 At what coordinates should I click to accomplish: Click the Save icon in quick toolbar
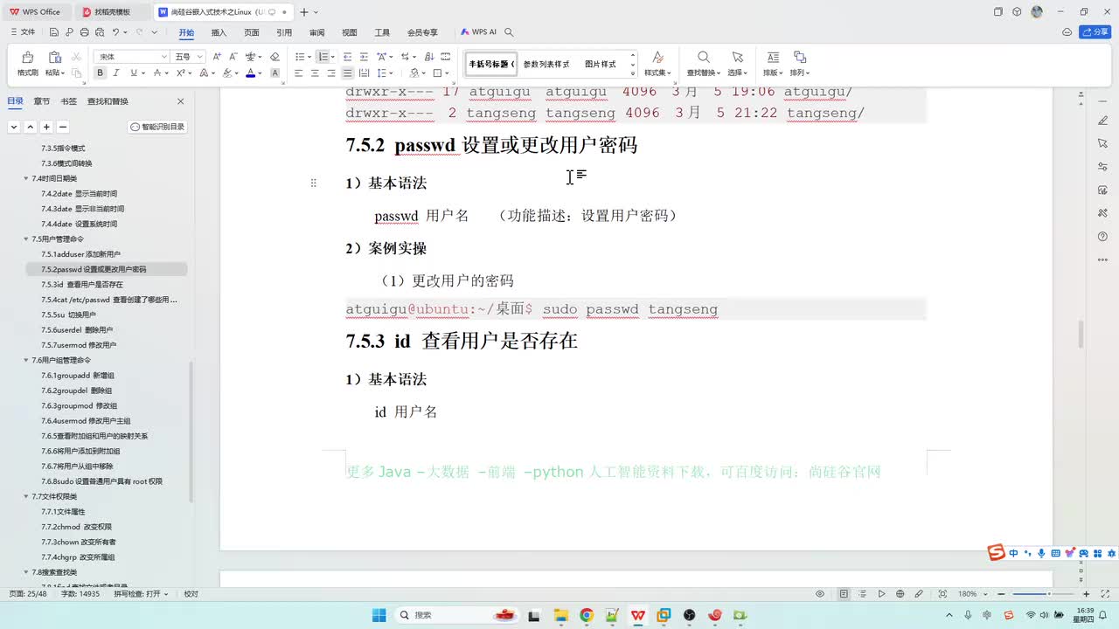[x=53, y=32]
